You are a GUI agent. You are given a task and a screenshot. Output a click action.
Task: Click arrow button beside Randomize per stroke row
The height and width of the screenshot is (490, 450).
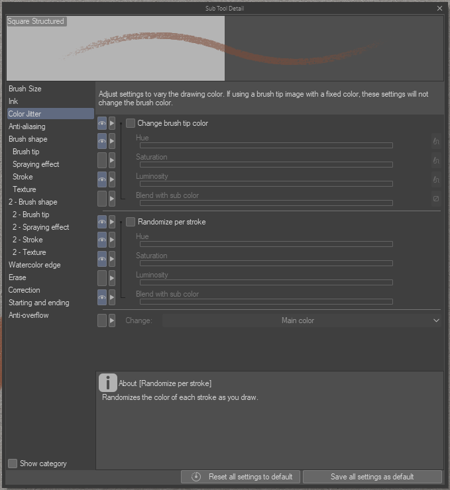tap(112, 222)
